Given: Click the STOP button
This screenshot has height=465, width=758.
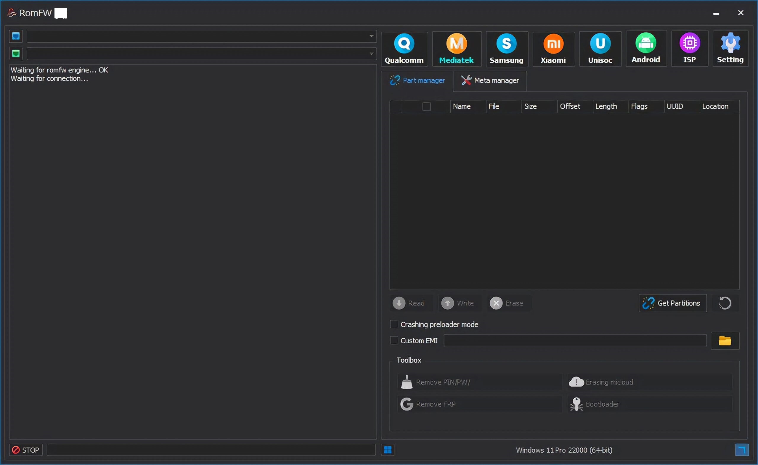Looking at the screenshot, I should click(x=26, y=450).
